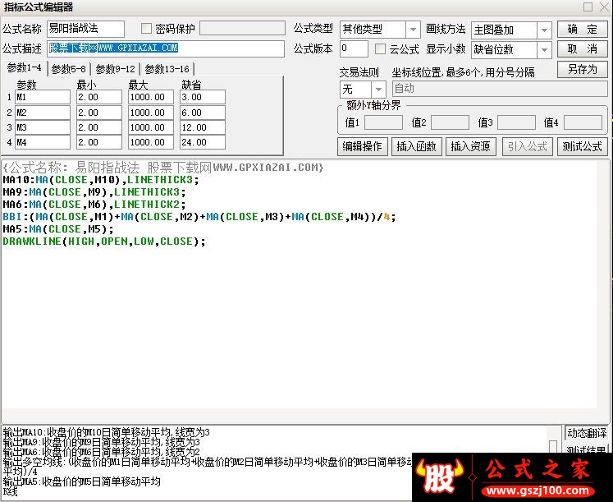The width and height of the screenshot is (613, 502).
Task: Click the 动态翻译 button
Action: point(586,433)
